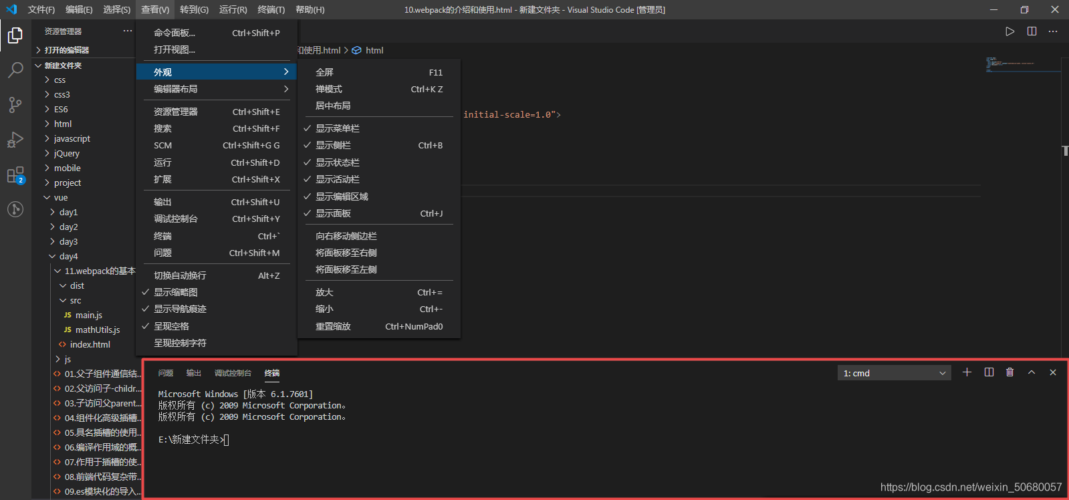Click the split editor icon
The image size is (1069, 500).
click(x=1032, y=31)
